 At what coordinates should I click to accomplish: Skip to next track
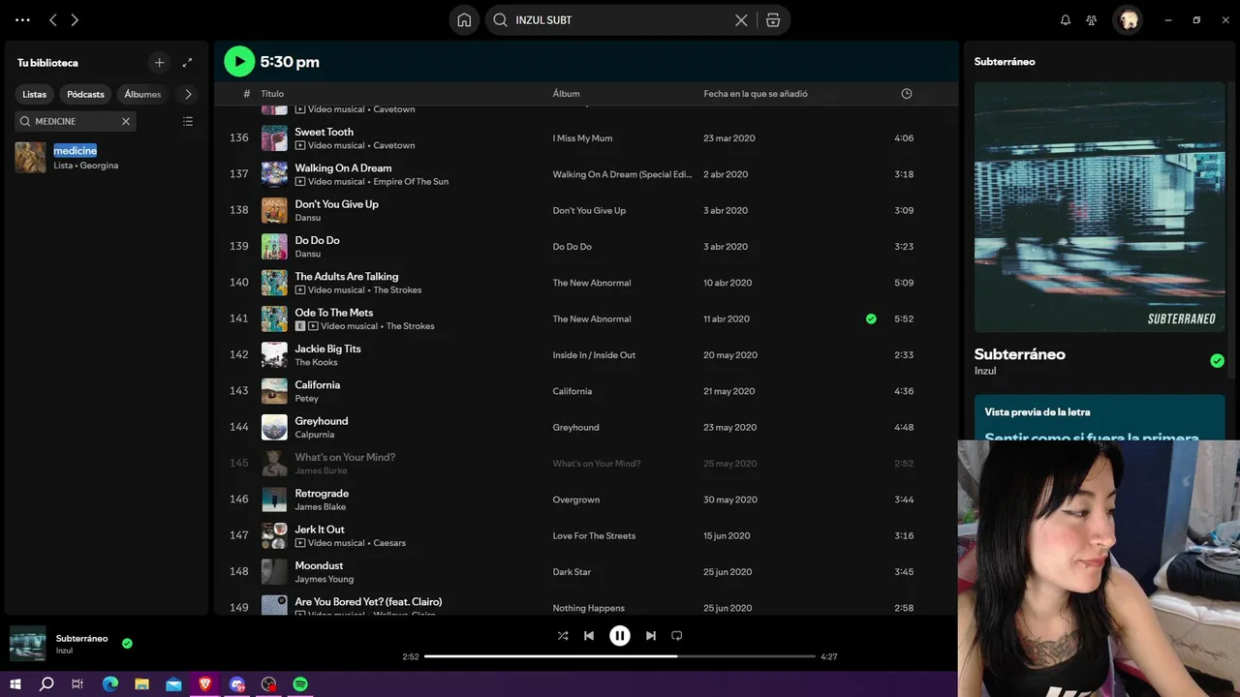pyautogui.click(x=651, y=636)
